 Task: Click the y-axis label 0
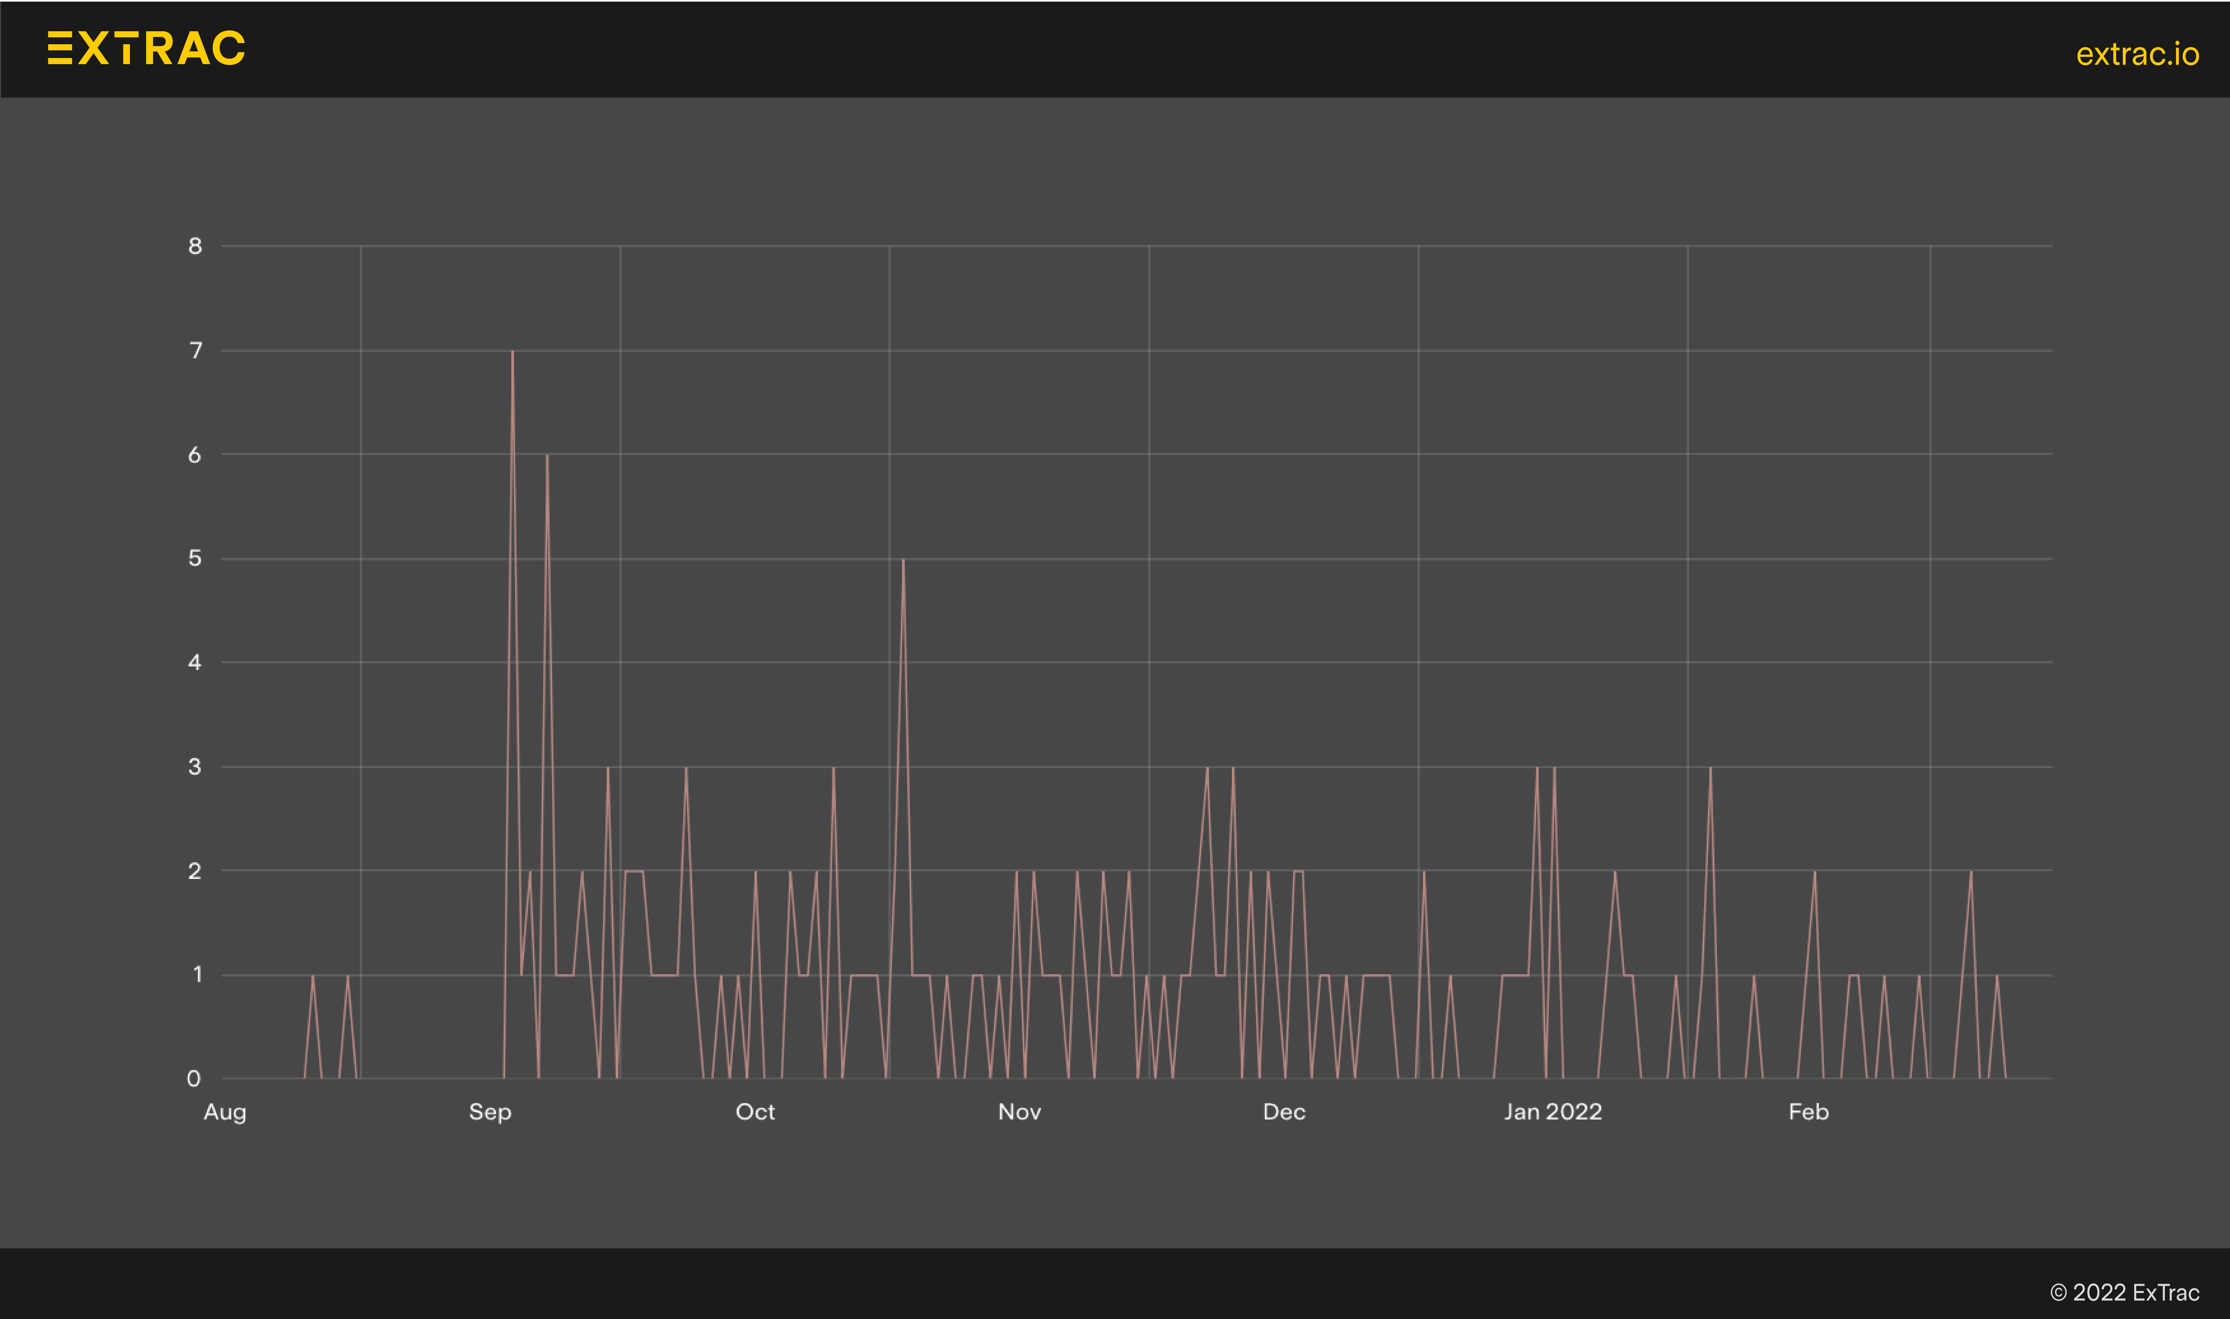[194, 1079]
